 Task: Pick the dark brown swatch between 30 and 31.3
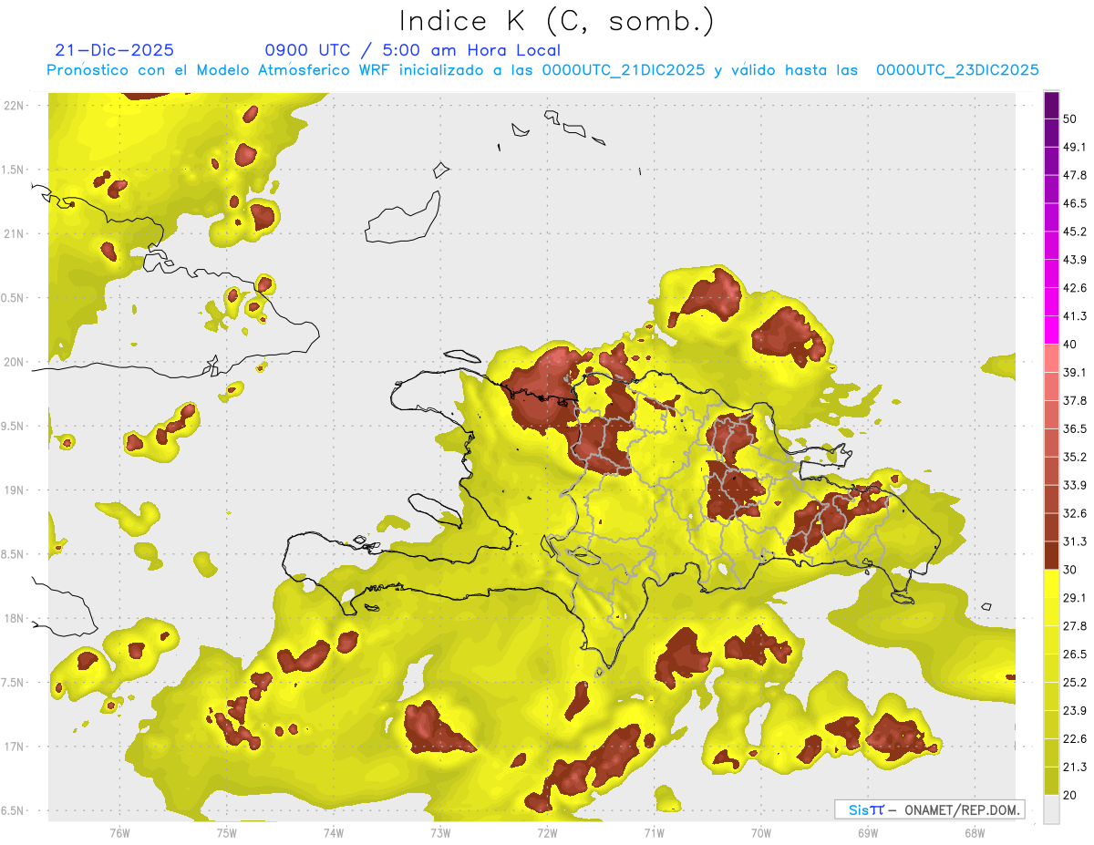pos(1051,555)
